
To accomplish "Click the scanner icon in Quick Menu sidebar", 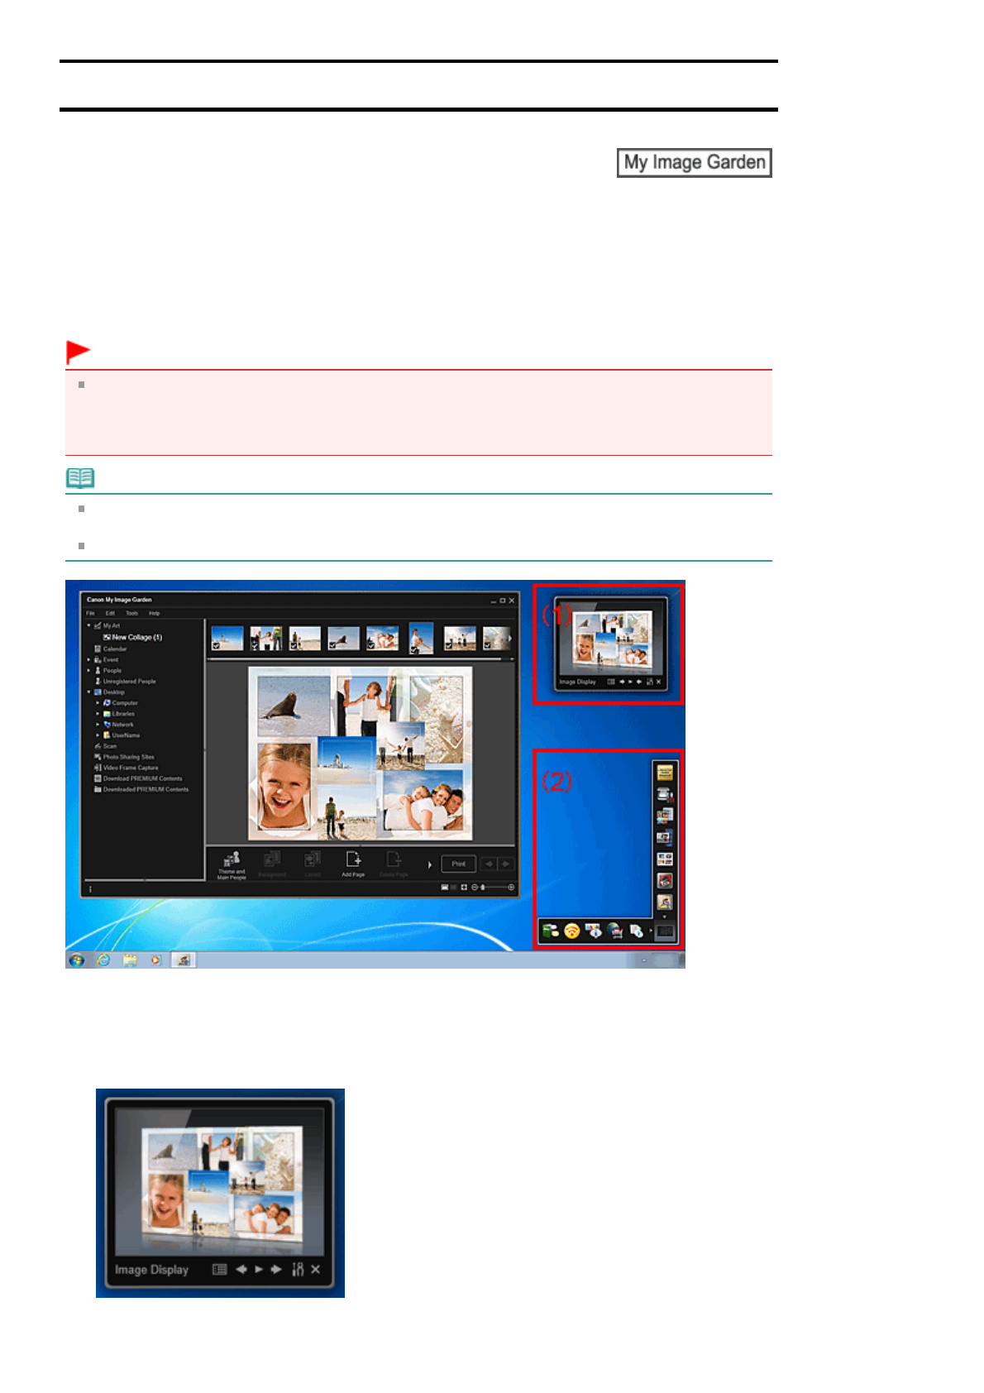I will point(664,795).
